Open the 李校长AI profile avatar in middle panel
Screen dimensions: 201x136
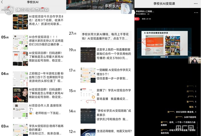click(126, 8)
